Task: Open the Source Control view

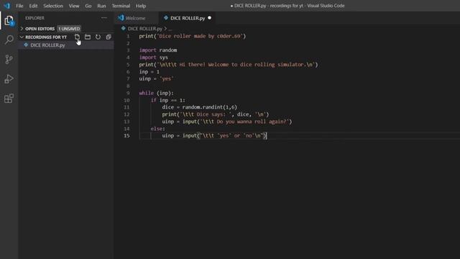Action: (9, 59)
